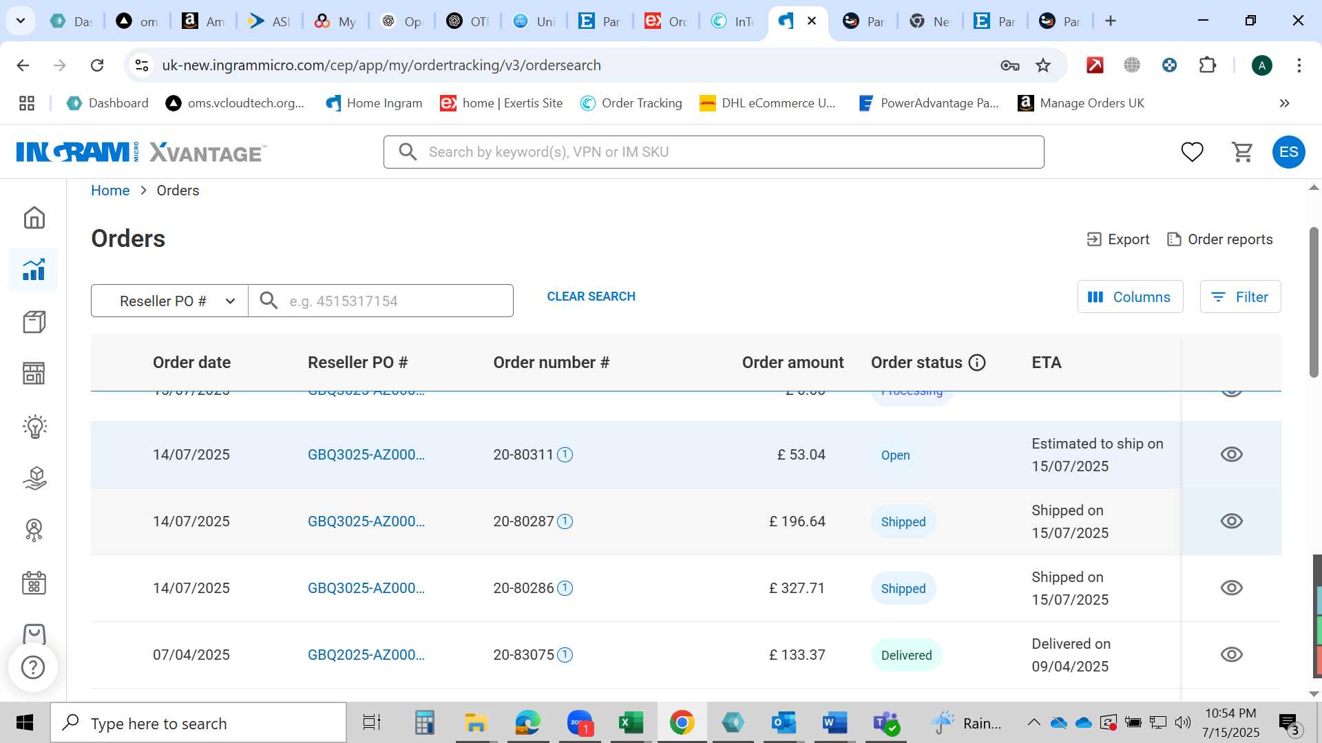
Task: Click the Order date column header
Action: (x=191, y=363)
